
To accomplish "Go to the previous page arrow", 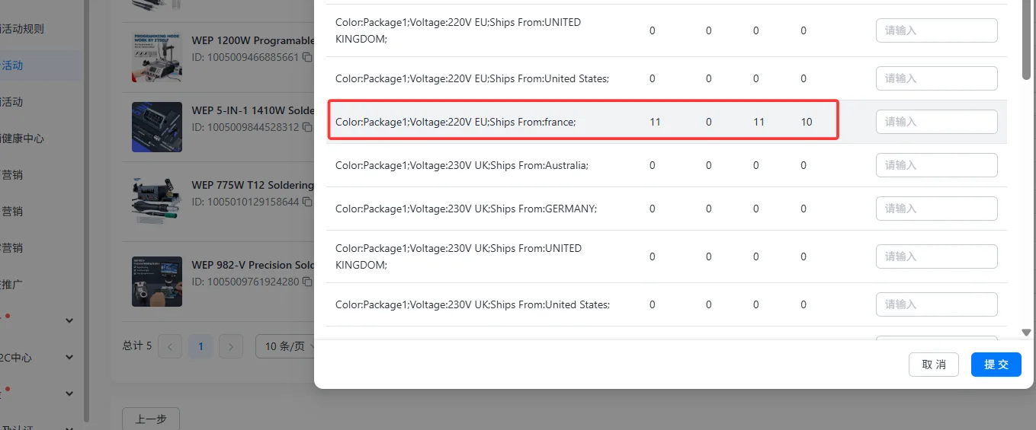I will [170, 346].
